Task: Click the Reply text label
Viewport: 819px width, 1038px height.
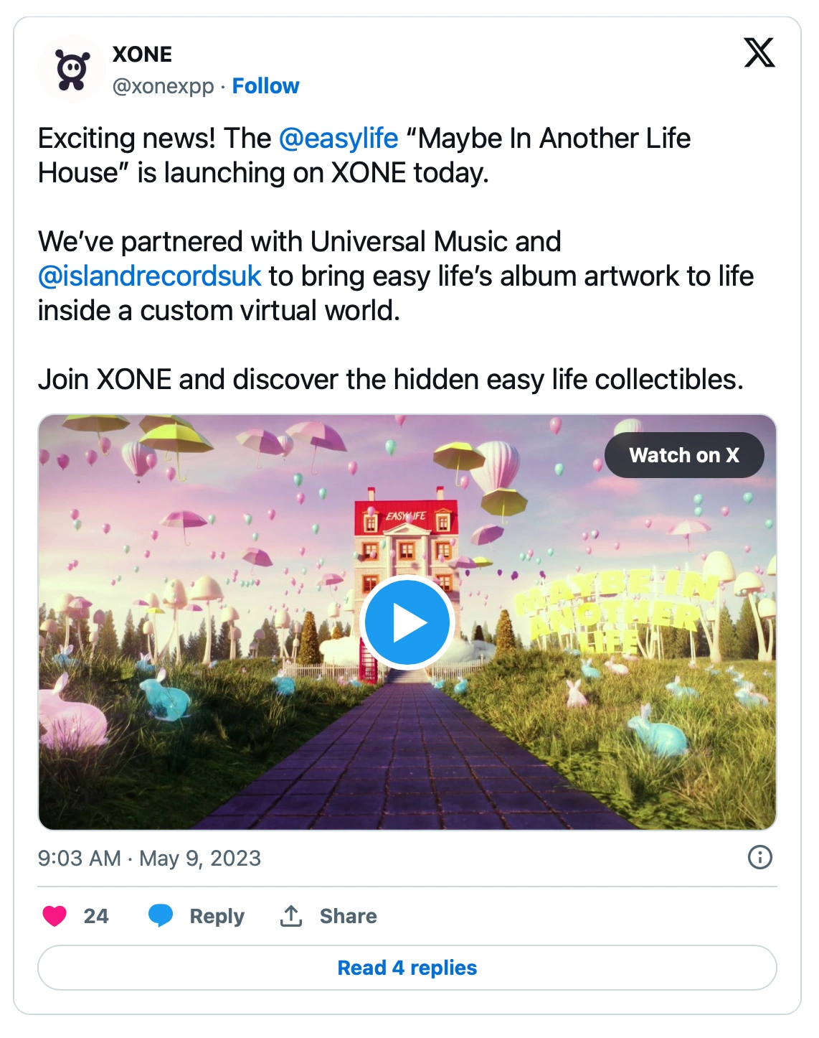Action: [x=217, y=917]
